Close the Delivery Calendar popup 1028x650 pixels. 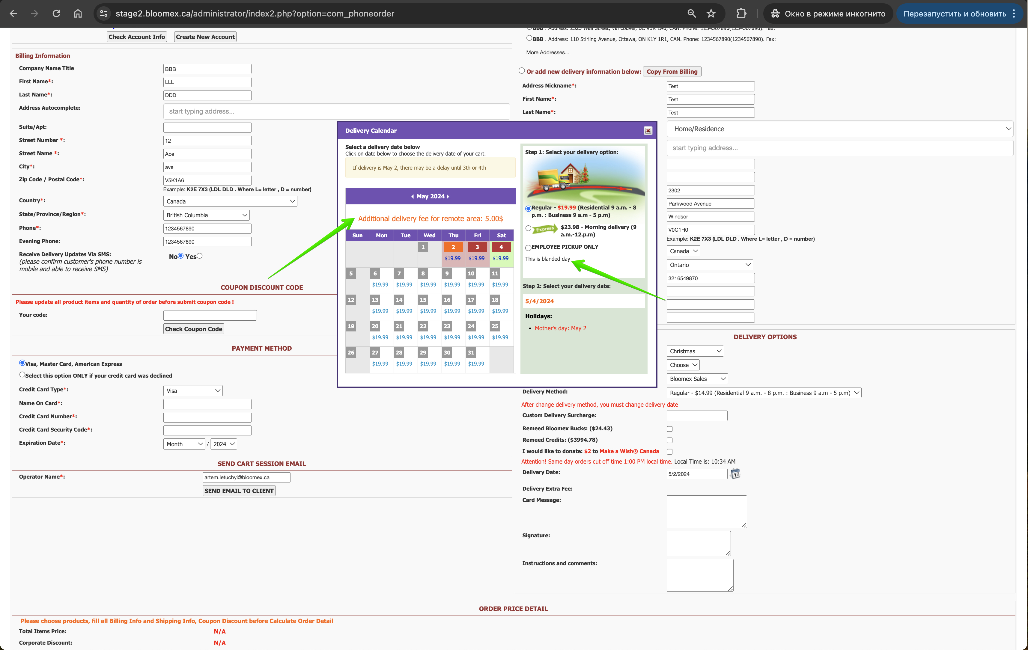click(x=648, y=131)
